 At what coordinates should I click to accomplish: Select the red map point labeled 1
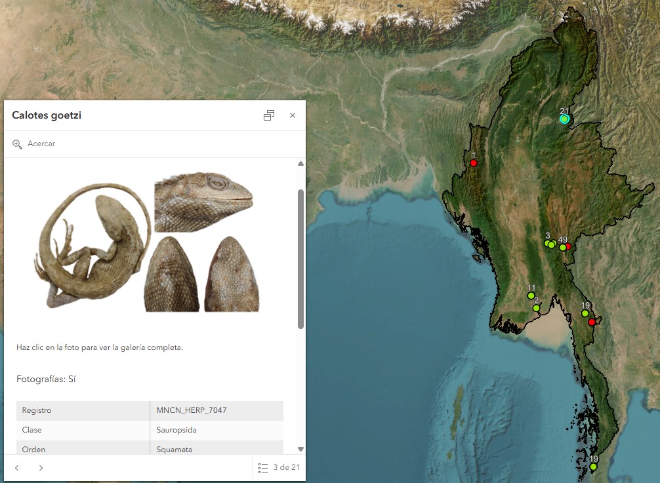click(474, 163)
